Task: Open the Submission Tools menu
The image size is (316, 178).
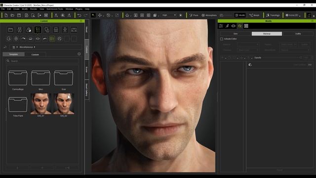Action: pyautogui.click(x=55, y=9)
